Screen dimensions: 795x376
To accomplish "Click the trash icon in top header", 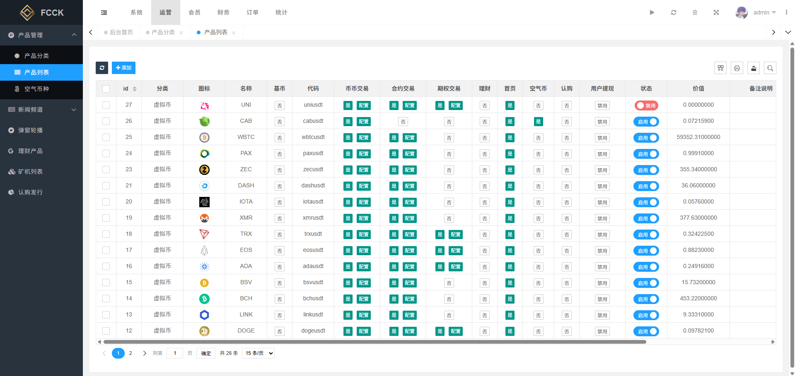I will tap(695, 12).
